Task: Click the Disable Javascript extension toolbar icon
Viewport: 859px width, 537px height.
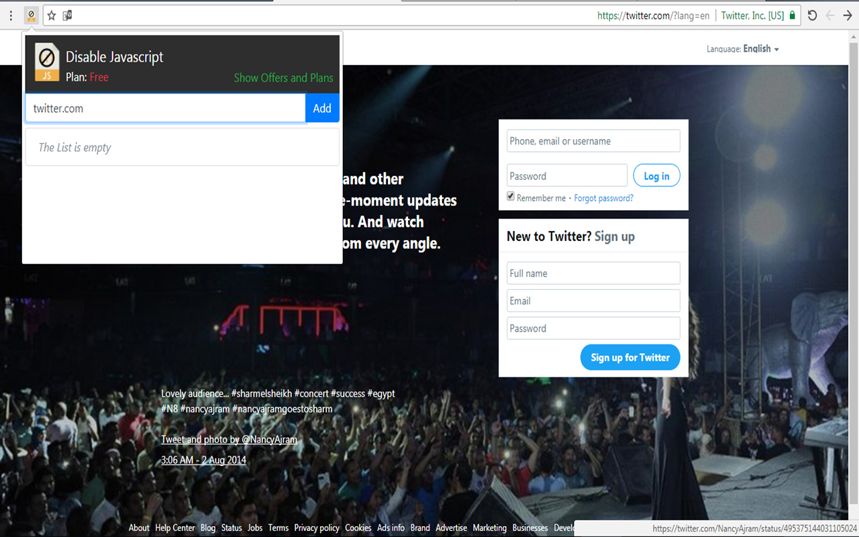Action: 31,15
